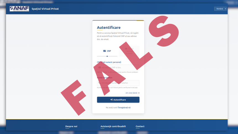The image size is (238, 134).
Task: Click the ID card icon inside CNP field
Action: click(100, 68)
